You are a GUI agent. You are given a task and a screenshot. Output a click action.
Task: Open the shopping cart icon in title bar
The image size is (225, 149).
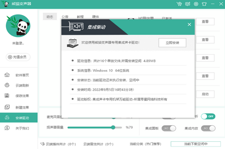click(179, 4)
